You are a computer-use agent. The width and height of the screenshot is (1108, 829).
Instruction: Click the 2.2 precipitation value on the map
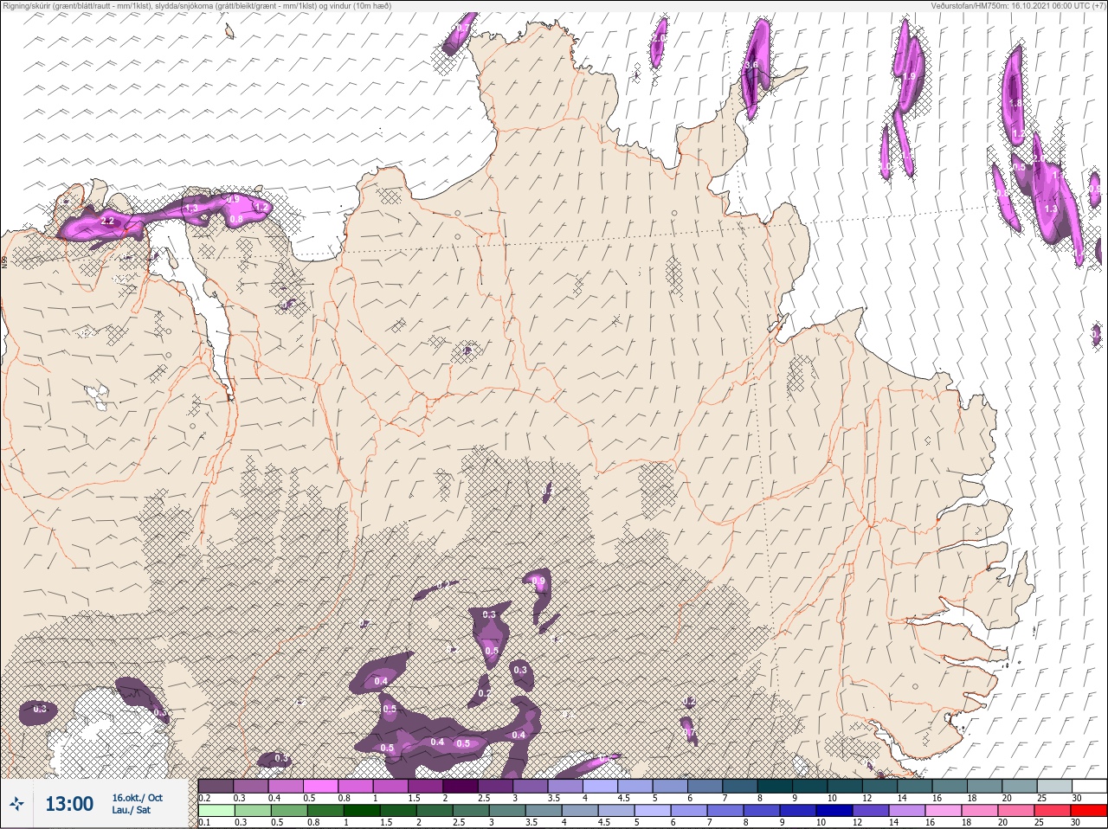[x=108, y=222]
